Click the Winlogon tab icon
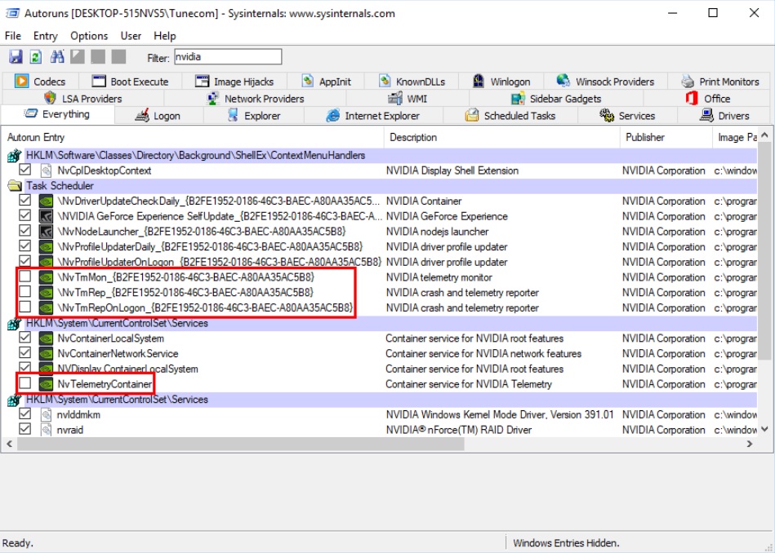Image resolution: width=775 pixels, height=553 pixels. pyautogui.click(x=479, y=81)
